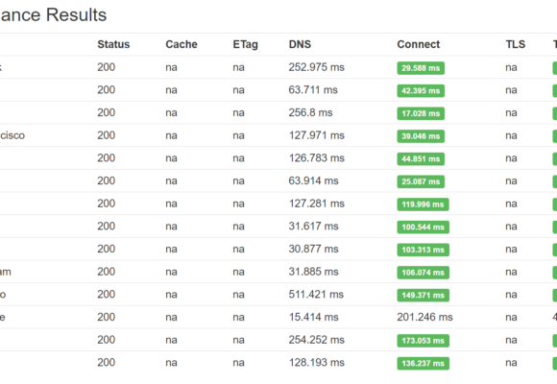Click the 173.053 ms connect badge
This screenshot has width=557, height=384.
click(424, 341)
